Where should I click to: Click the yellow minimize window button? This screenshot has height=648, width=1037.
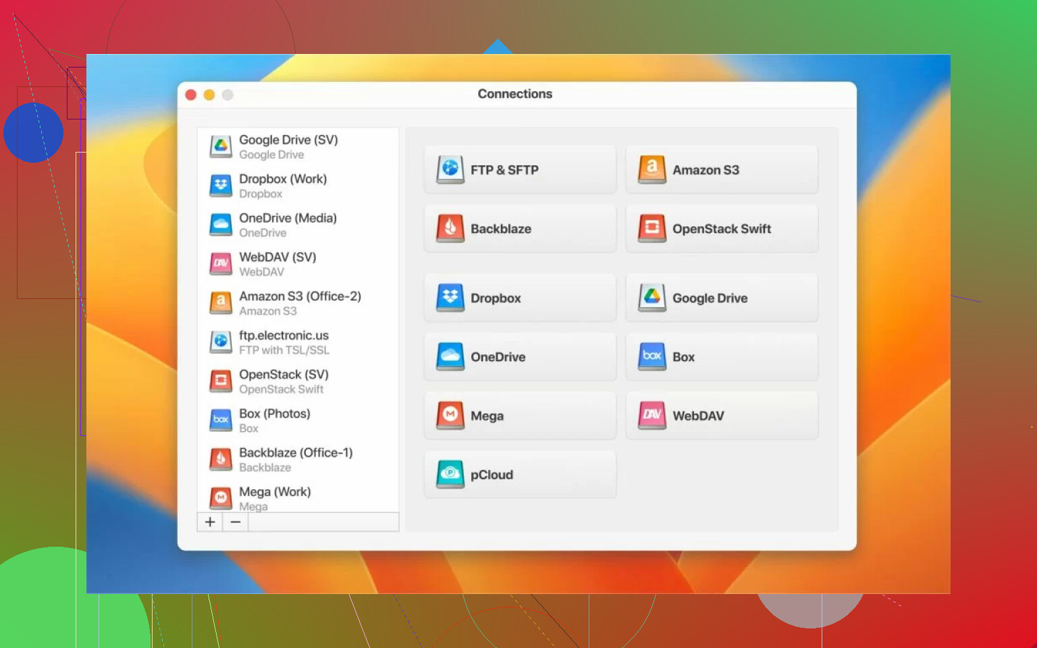point(209,95)
